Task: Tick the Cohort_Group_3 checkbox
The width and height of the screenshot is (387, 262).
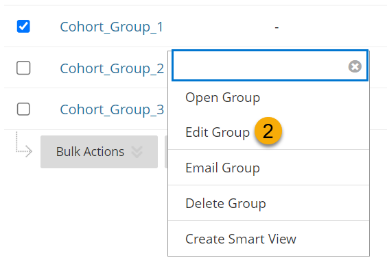Action: click(23, 109)
